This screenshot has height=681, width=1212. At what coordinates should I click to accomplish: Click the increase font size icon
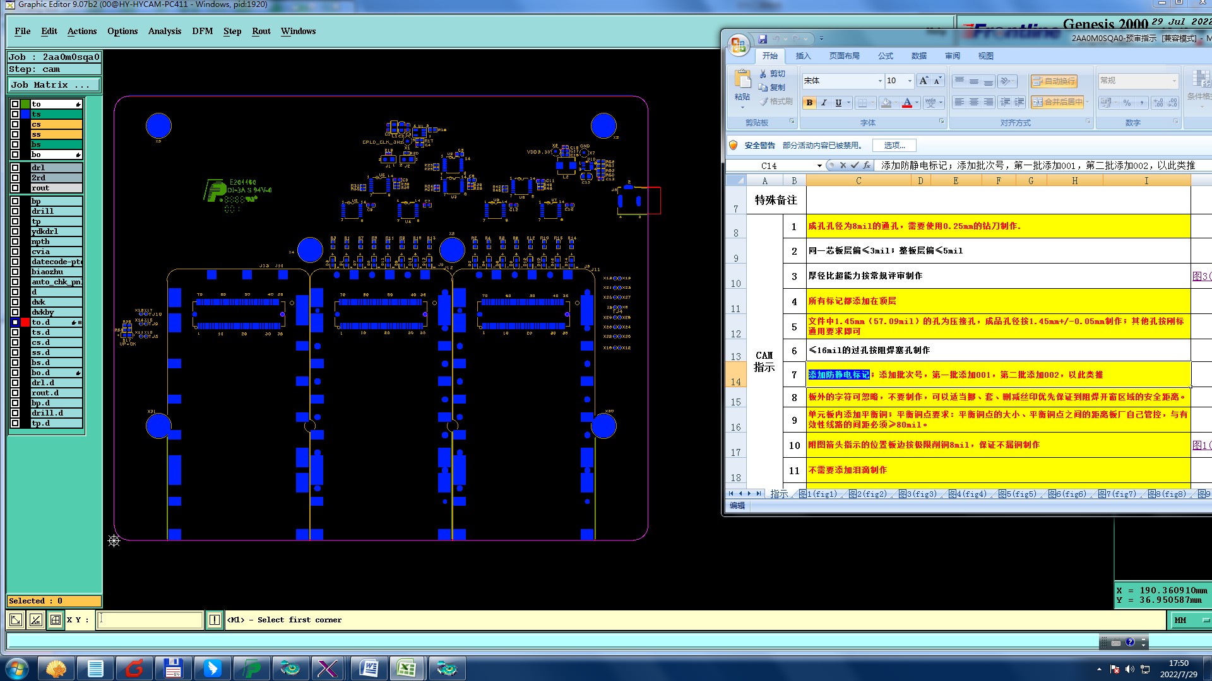[x=924, y=81]
